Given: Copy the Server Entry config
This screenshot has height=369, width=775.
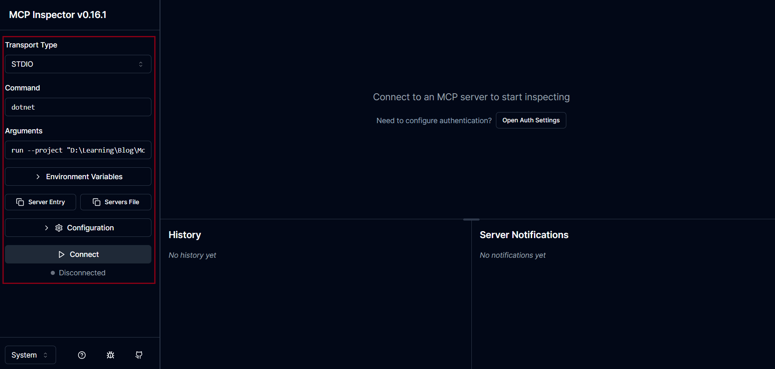Looking at the screenshot, I should coord(41,202).
